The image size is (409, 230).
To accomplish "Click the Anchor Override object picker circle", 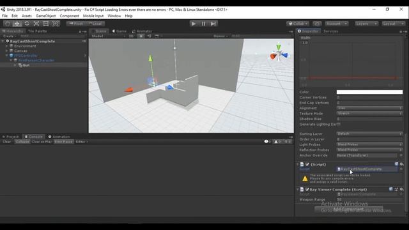I will coord(401,155).
